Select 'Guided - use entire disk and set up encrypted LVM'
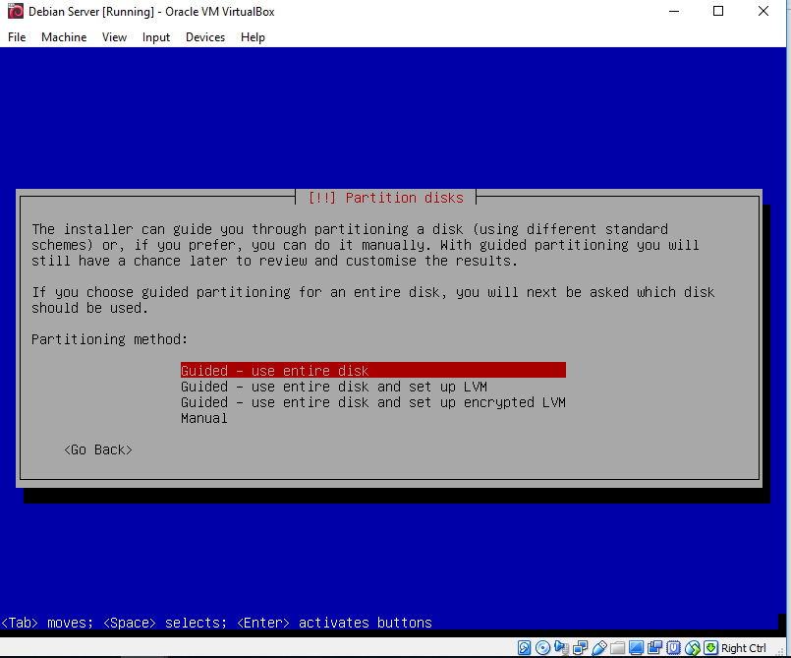 [x=373, y=402]
